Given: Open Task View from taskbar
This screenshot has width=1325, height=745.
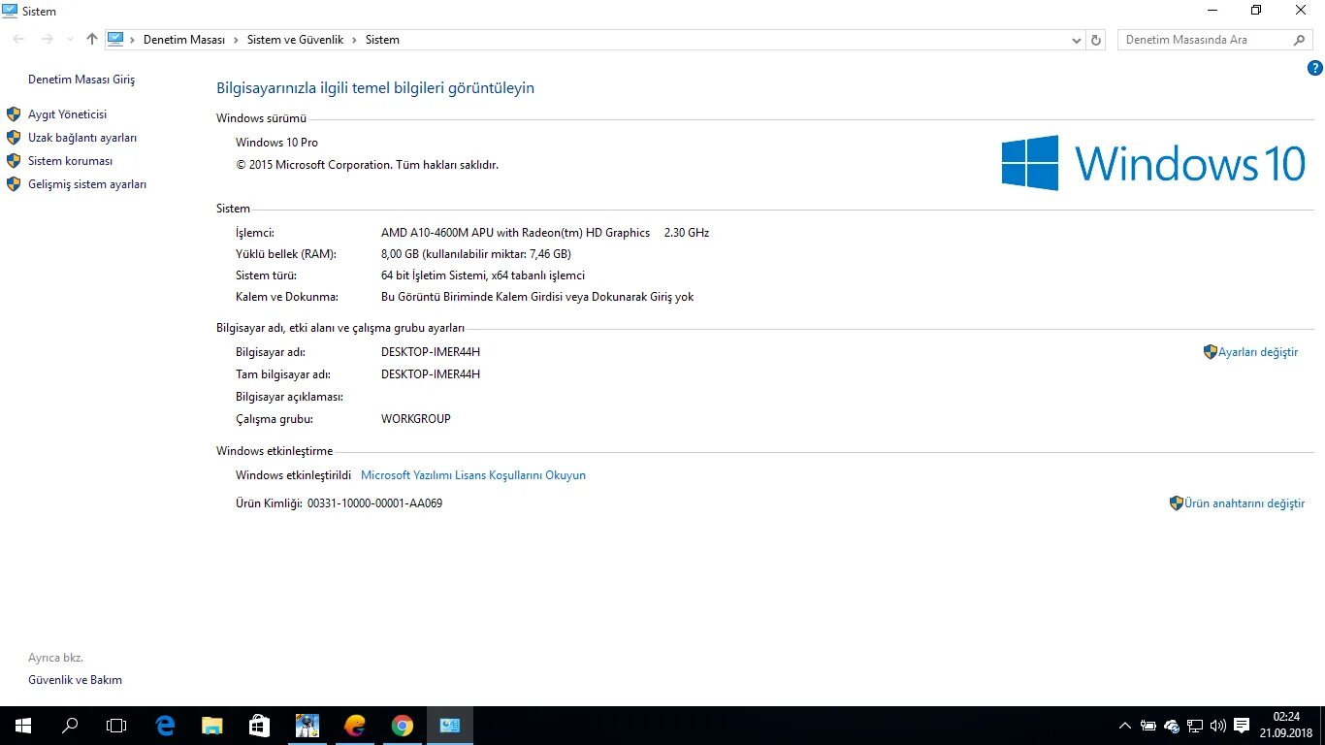Looking at the screenshot, I should coord(116,726).
